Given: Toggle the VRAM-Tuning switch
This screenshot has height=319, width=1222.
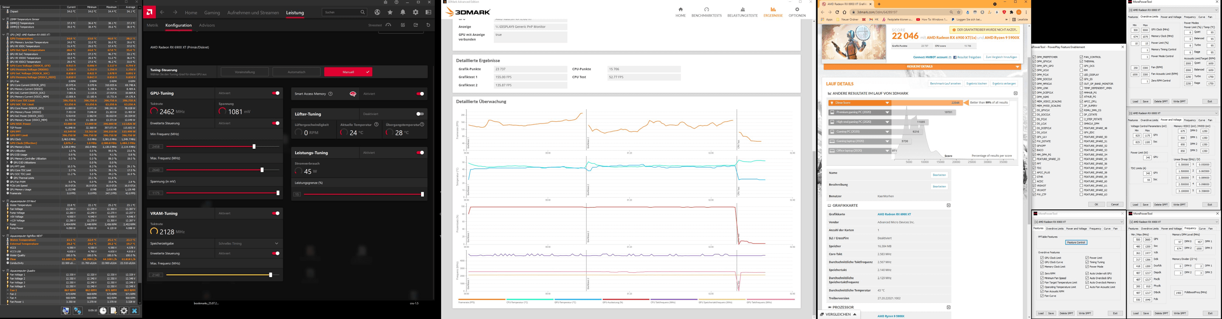Looking at the screenshot, I should point(276,213).
